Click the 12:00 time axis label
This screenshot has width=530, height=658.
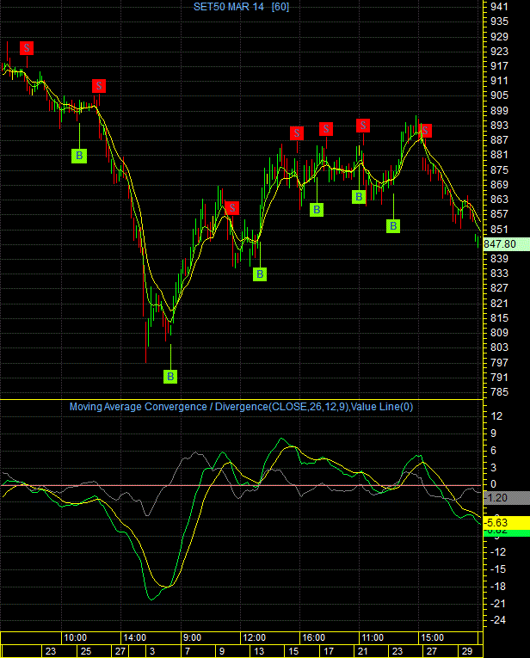click(254, 638)
